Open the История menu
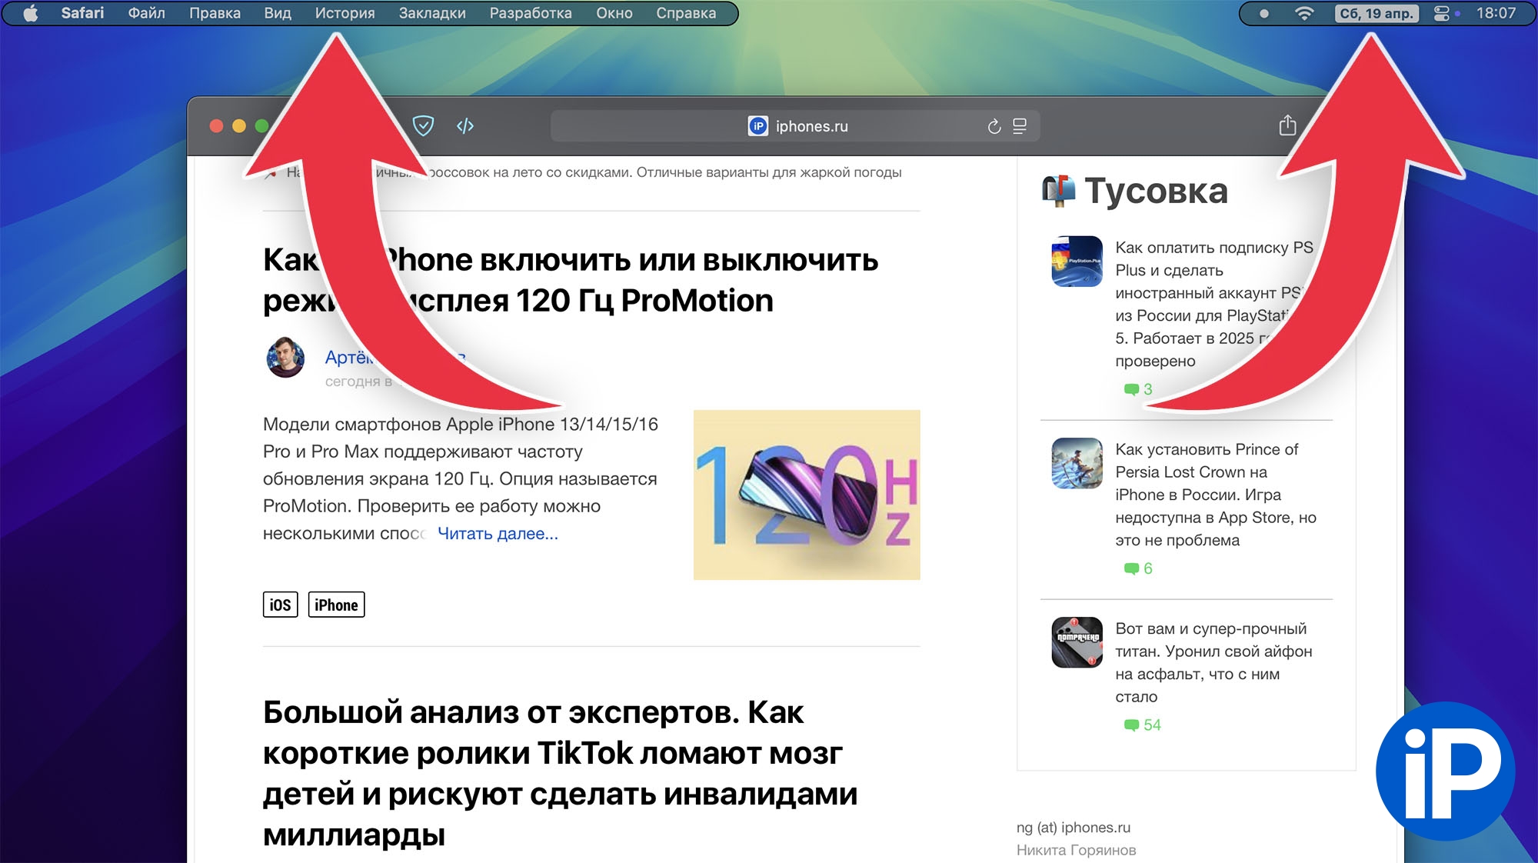This screenshot has width=1538, height=863. tap(345, 13)
